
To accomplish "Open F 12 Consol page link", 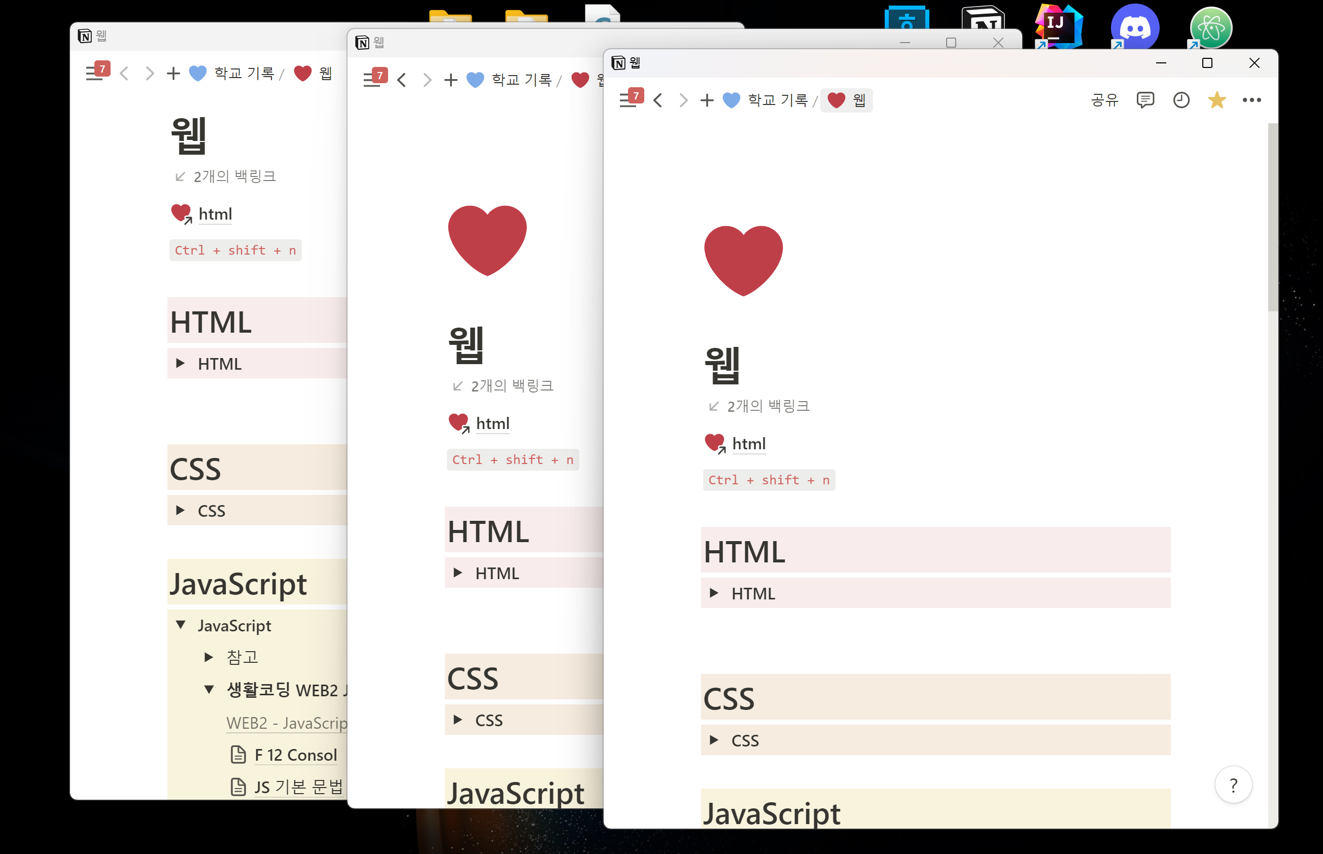I will coord(295,755).
